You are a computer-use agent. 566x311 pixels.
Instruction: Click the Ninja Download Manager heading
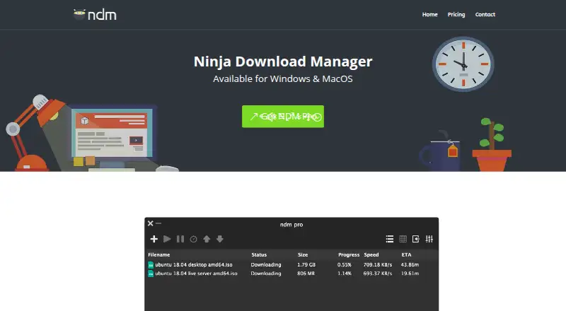[283, 61]
